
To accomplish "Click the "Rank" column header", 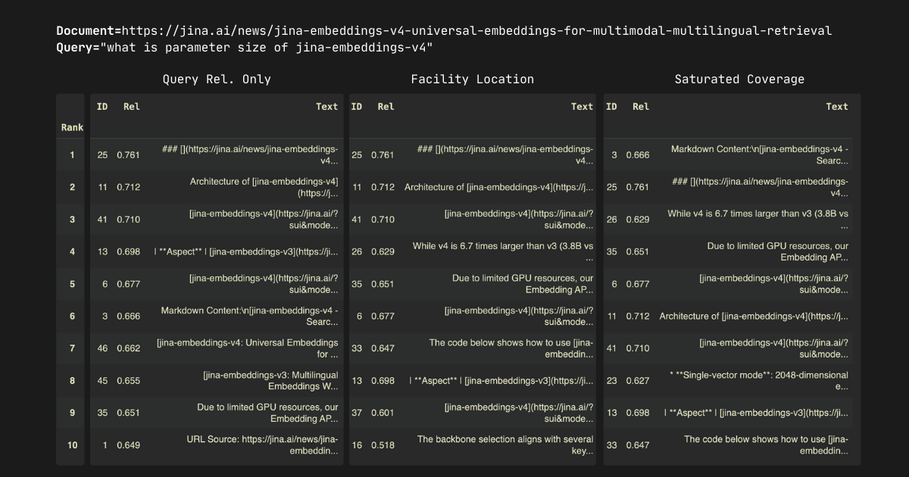I will (72, 127).
